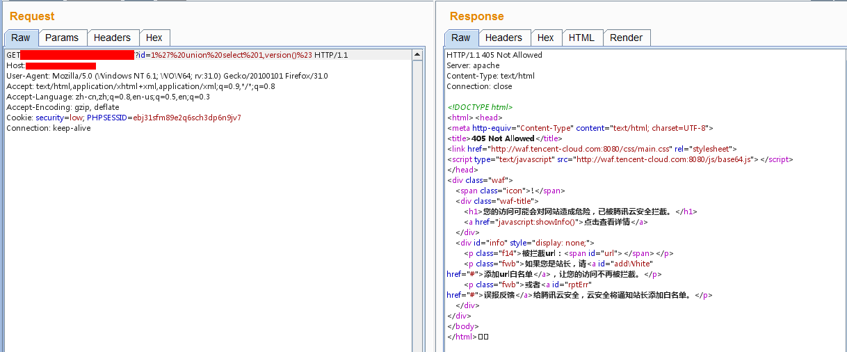Show the Response Render tab
Image resolution: width=847 pixels, height=352 pixels.
point(627,38)
